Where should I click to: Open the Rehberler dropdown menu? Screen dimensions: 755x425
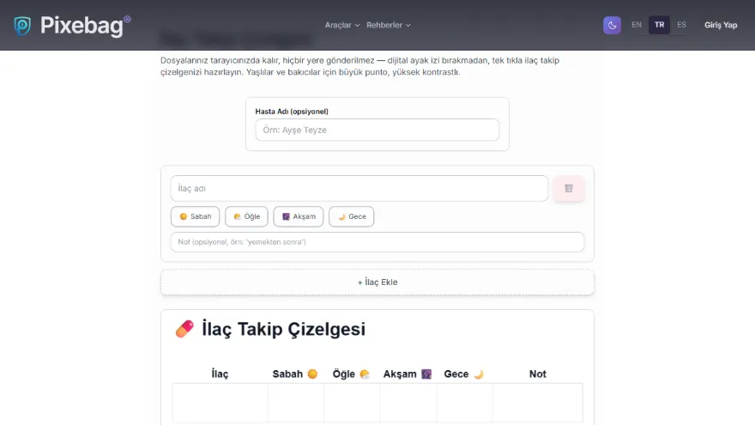(389, 25)
